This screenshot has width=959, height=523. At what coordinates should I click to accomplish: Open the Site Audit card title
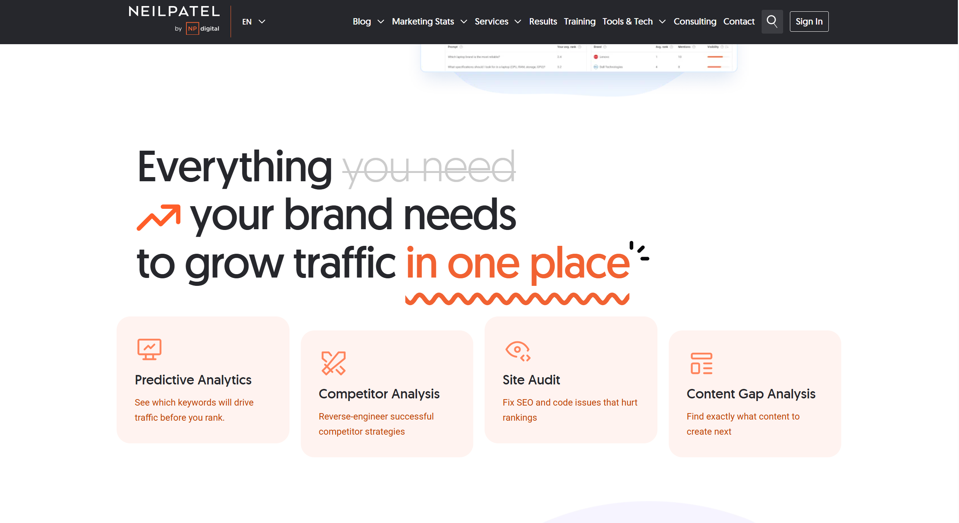point(532,380)
